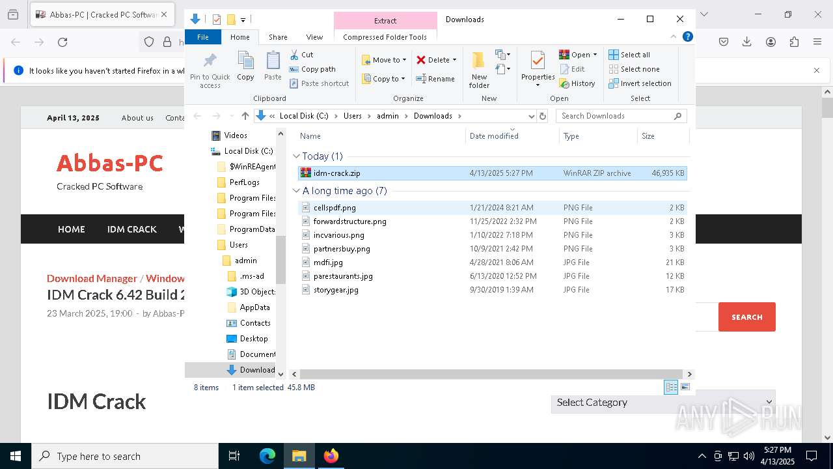Refresh the Downloads folder view
The width and height of the screenshot is (833, 469).
(x=543, y=116)
